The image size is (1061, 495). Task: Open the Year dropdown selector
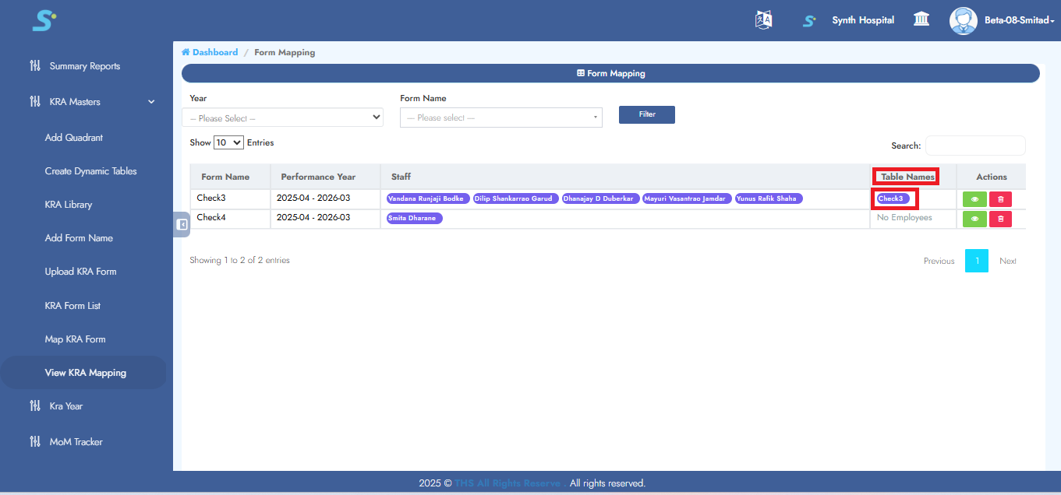coord(282,117)
